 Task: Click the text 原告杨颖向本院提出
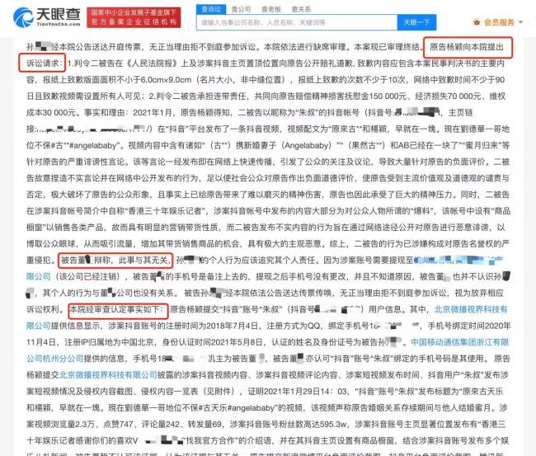[x=467, y=47]
